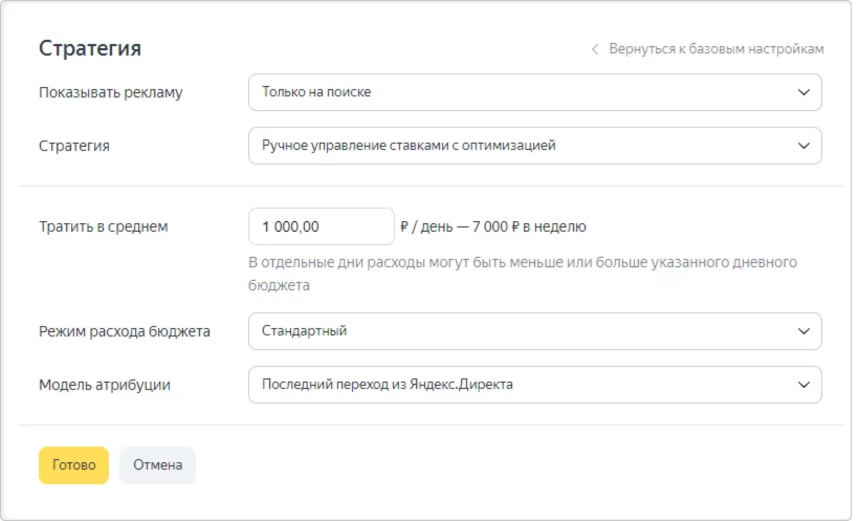This screenshot has width=859, height=521.
Task: Click the arrow icon in the "Показывать рекламу" field
Action: click(x=803, y=92)
